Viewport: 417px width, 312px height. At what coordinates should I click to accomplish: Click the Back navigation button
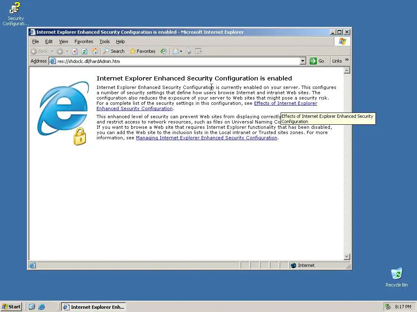pyautogui.click(x=40, y=51)
